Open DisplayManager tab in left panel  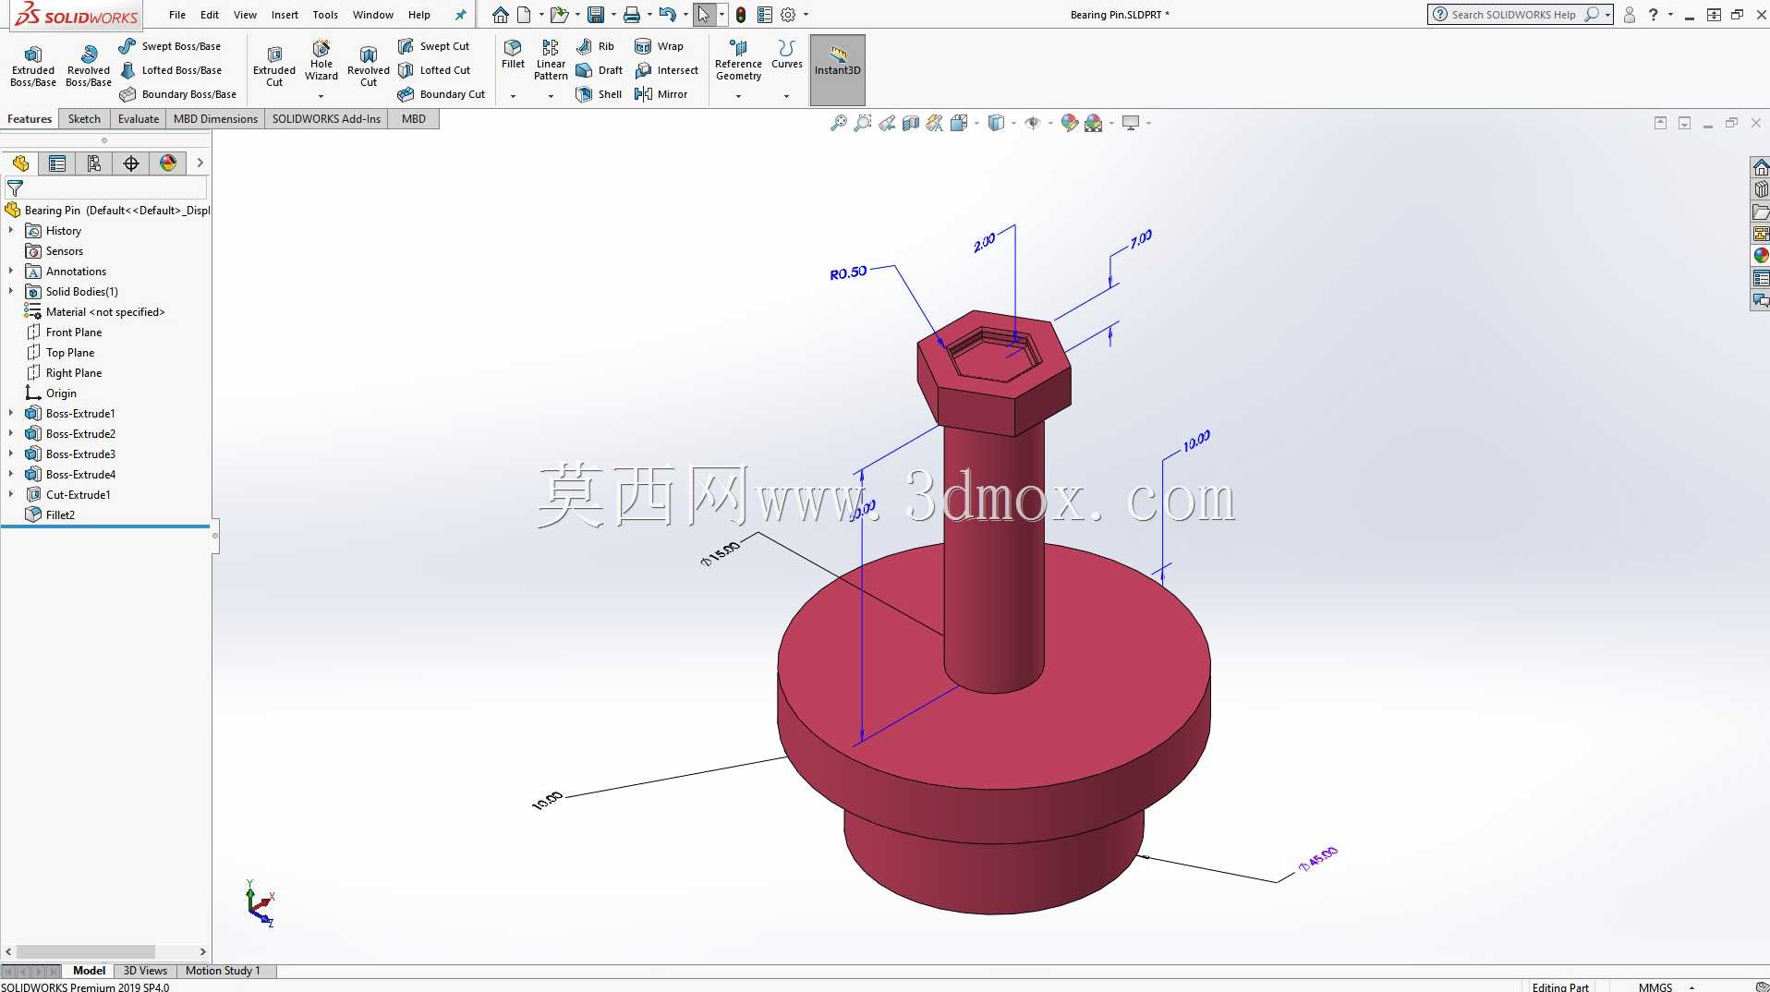tap(168, 163)
